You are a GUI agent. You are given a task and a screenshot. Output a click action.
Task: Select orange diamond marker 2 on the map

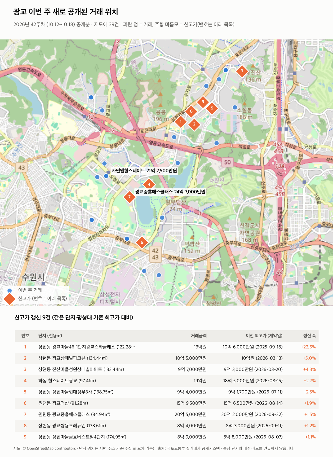194,124
